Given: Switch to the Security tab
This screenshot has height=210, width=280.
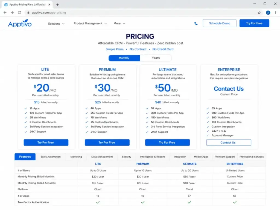Looking at the screenshot, I should click(x=126, y=157).
